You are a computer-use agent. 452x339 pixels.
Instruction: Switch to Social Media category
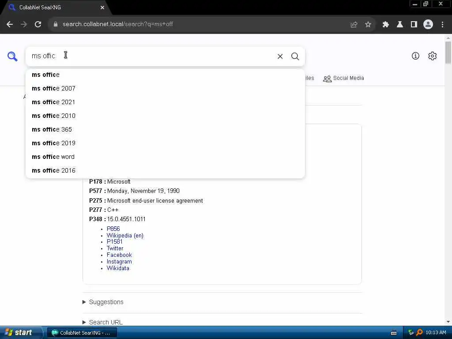[x=343, y=78]
